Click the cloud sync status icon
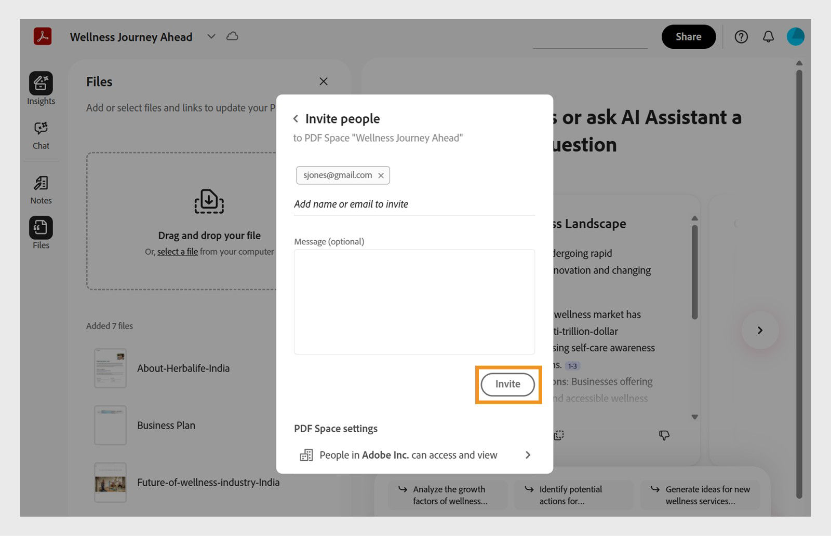 point(232,36)
